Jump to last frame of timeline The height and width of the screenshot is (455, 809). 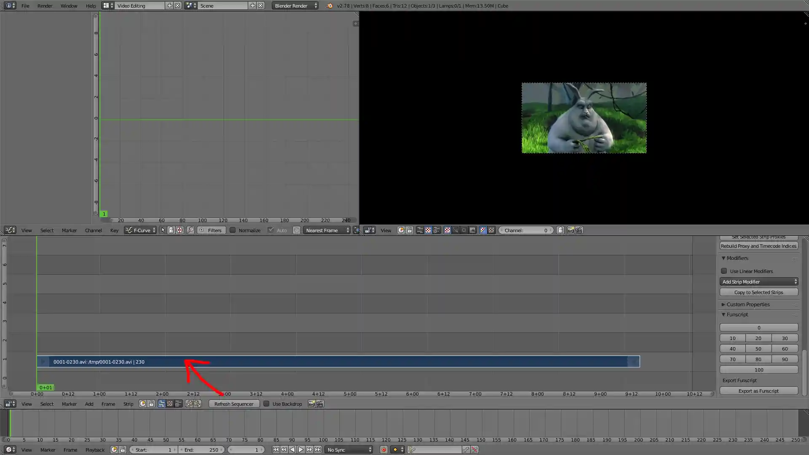coord(318,450)
